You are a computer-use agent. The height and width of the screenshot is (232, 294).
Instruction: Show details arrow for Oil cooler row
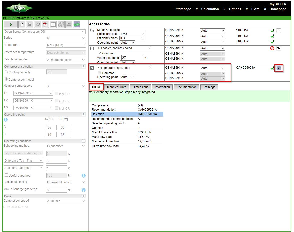(279, 48)
